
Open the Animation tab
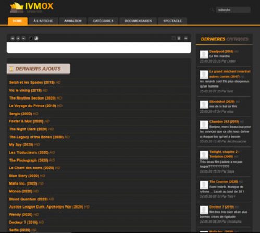73,21
